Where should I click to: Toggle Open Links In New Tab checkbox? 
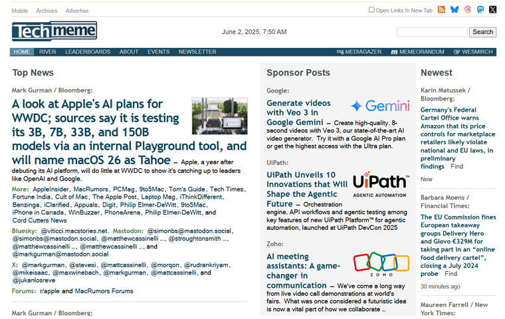[x=371, y=10]
